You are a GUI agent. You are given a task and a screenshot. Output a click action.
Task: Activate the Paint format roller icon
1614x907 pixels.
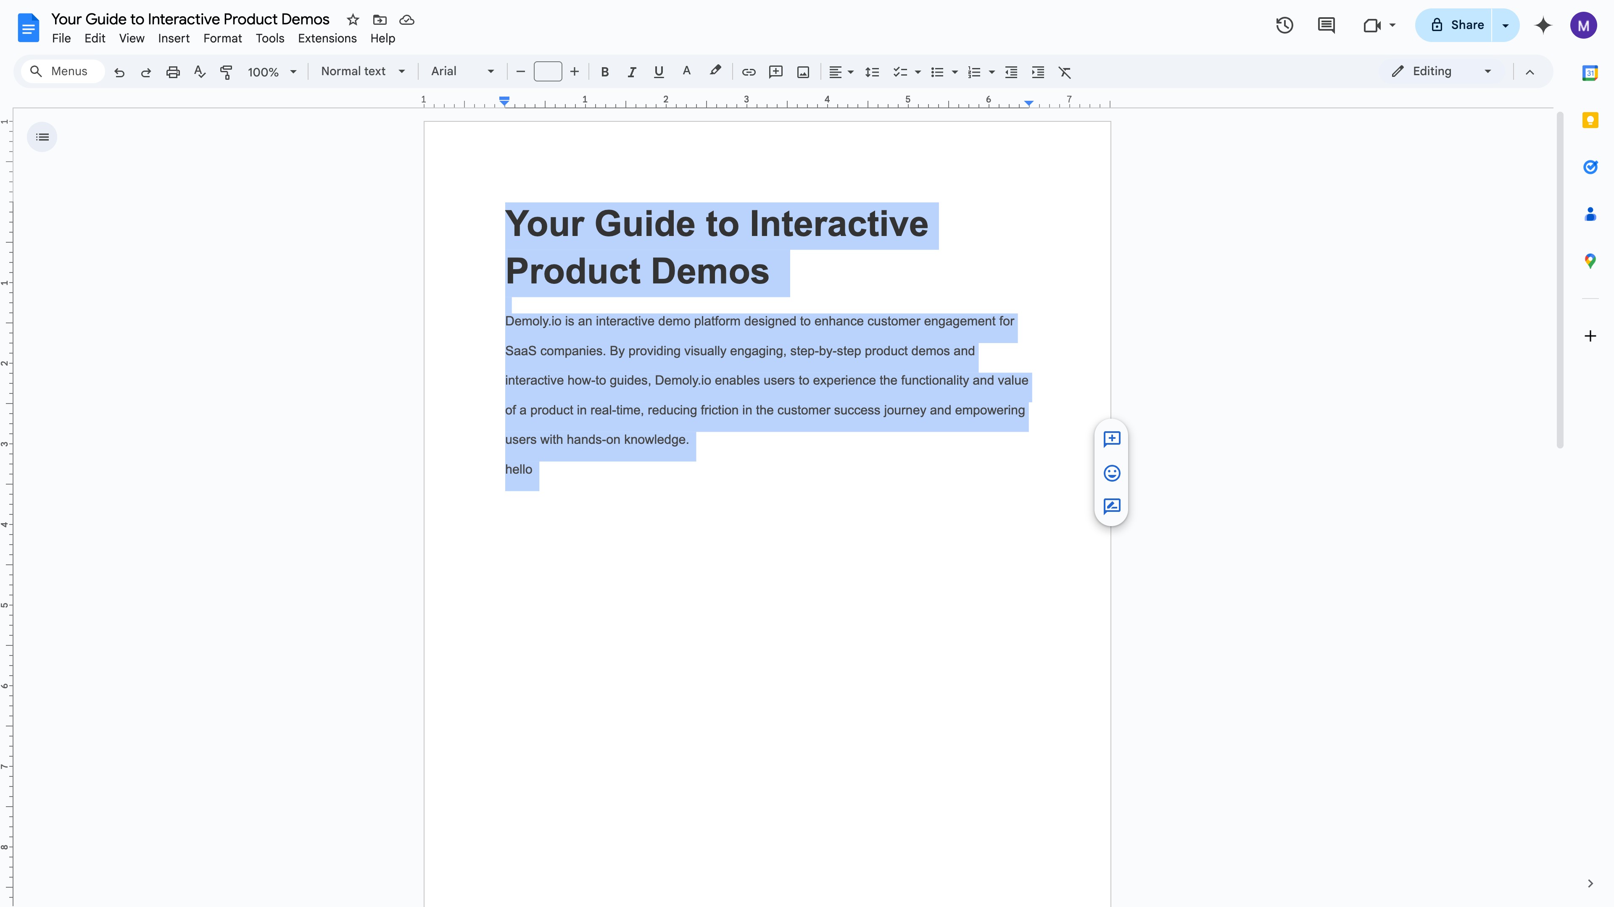(226, 73)
